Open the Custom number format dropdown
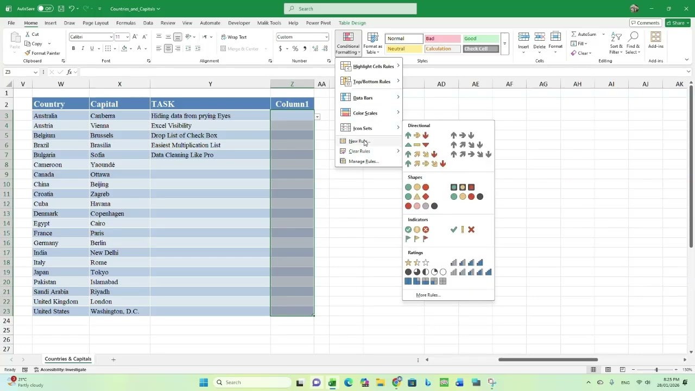695x391 pixels. (326, 37)
